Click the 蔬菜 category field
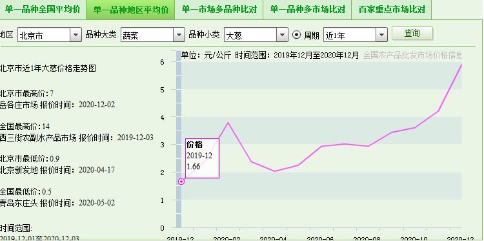The image size is (484, 241). pyautogui.click(x=147, y=35)
